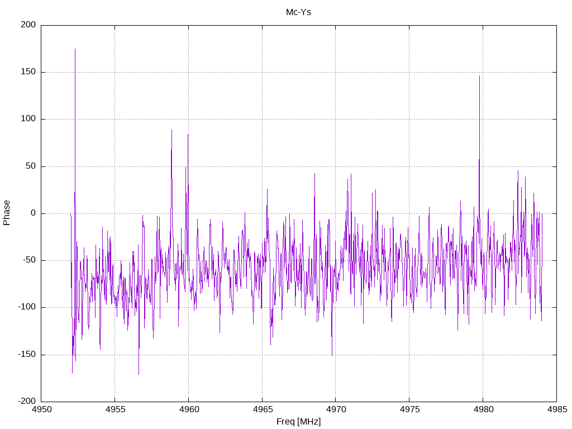Click the 4970 x-axis tick label
The width and height of the screenshot is (572, 429).
[x=336, y=409]
